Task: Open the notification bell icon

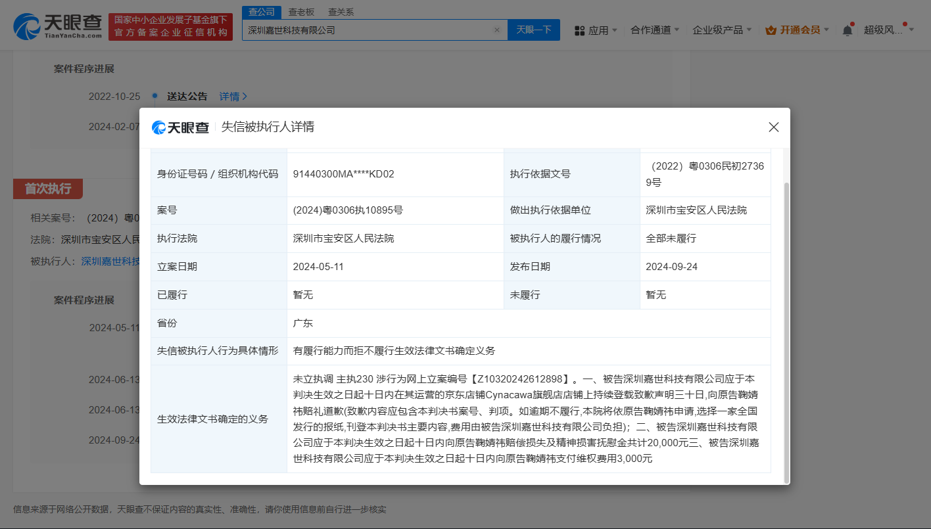Action: tap(847, 30)
